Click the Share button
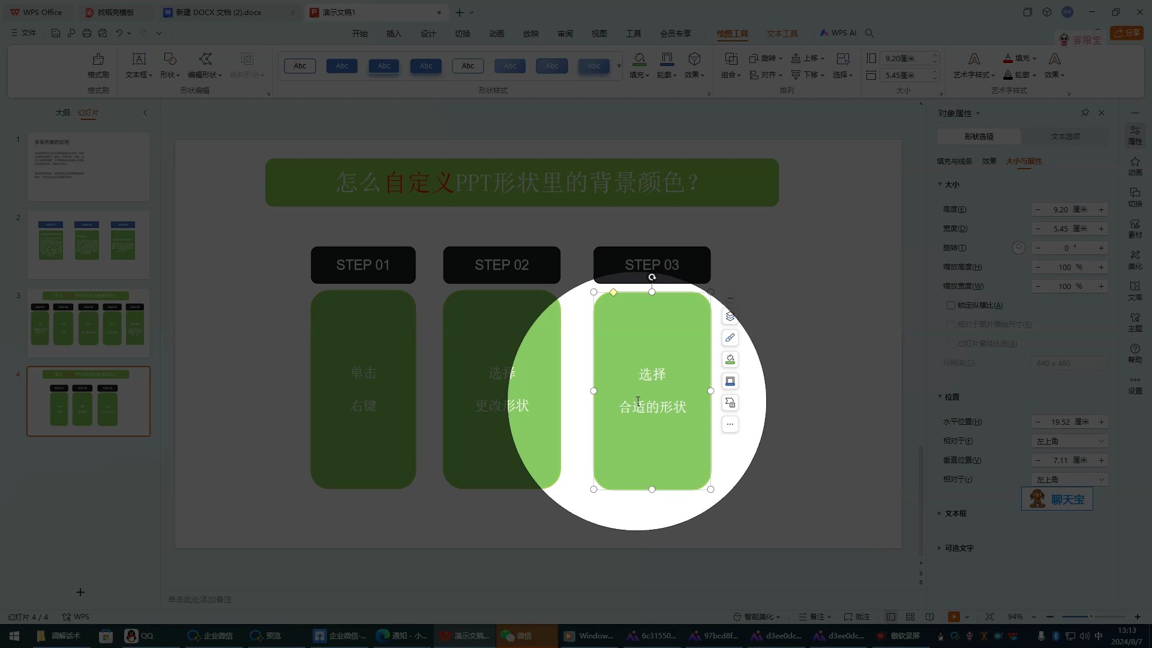This screenshot has height=648, width=1152. coord(1126,33)
